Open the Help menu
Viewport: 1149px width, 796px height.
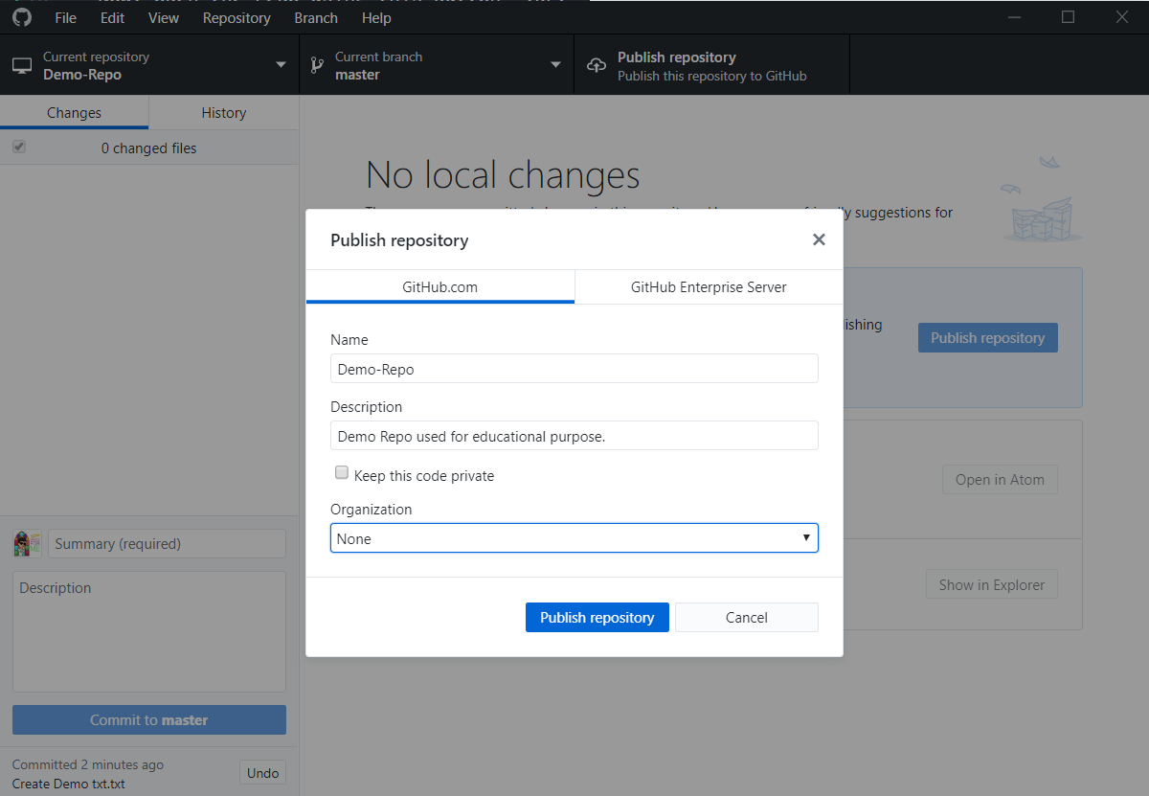click(x=376, y=17)
